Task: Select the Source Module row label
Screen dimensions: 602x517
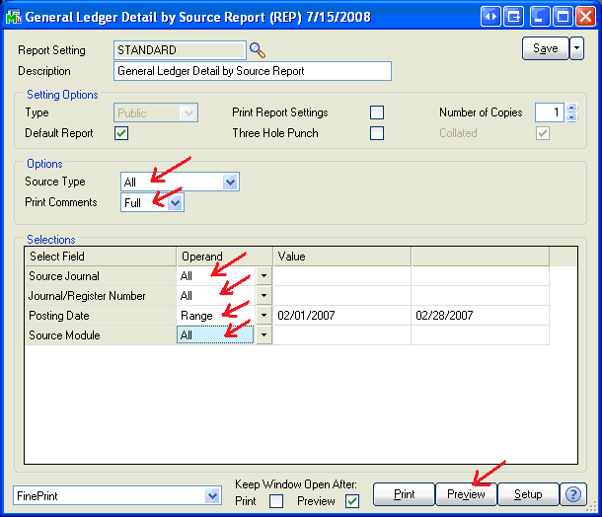Action: click(101, 335)
